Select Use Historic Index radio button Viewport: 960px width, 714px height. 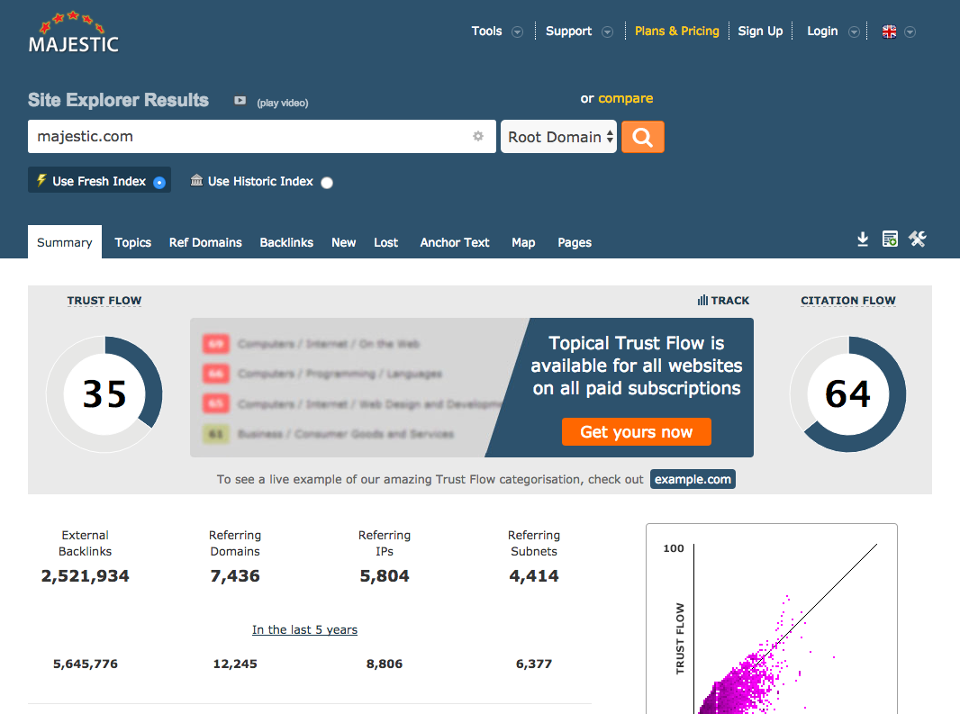[327, 183]
